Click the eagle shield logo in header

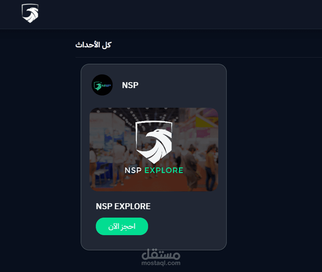[x=30, y=13]
